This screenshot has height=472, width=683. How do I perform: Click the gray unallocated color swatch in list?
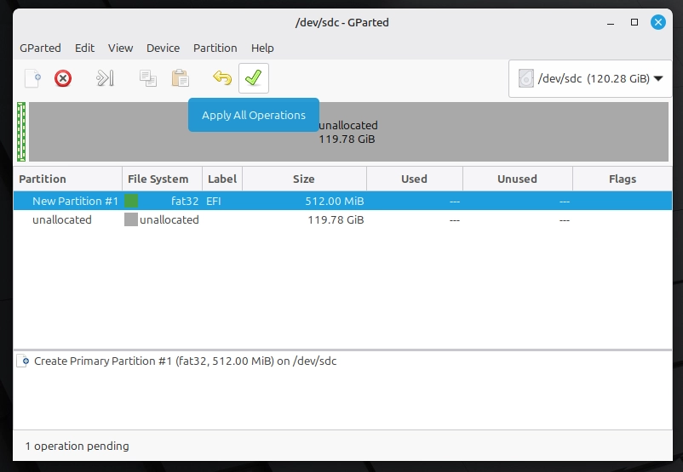click(x=131, y=219)
